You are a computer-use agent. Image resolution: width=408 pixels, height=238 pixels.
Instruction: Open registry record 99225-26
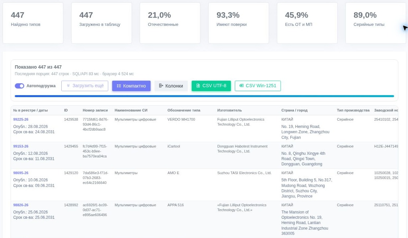[x=21, y=119]
